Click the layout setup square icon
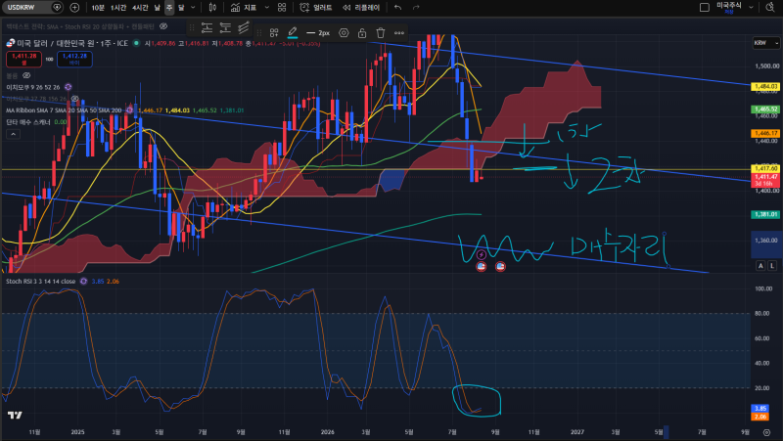The width and height of the screenshot is (783, 441). (x=705, y=8)
